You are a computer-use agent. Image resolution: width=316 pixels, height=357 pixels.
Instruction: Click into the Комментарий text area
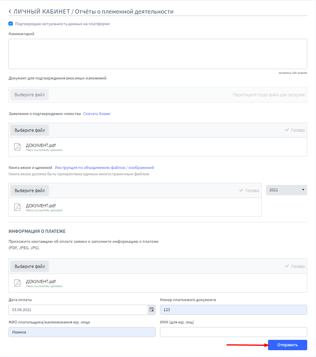pos(158,54)
